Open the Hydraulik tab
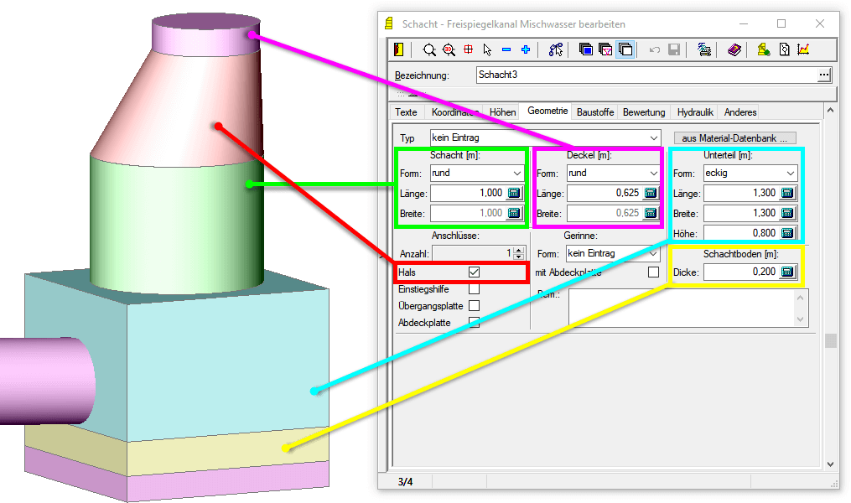 pos(695,112)
